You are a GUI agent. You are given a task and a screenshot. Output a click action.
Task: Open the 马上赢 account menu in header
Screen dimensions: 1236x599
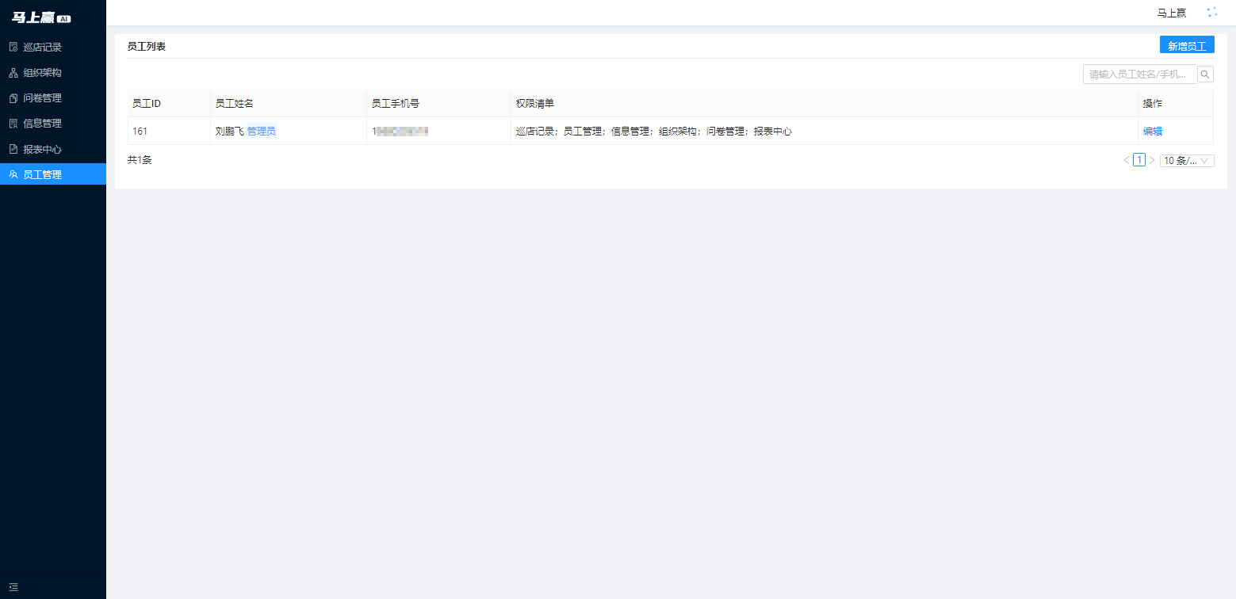pos(1172,13)
